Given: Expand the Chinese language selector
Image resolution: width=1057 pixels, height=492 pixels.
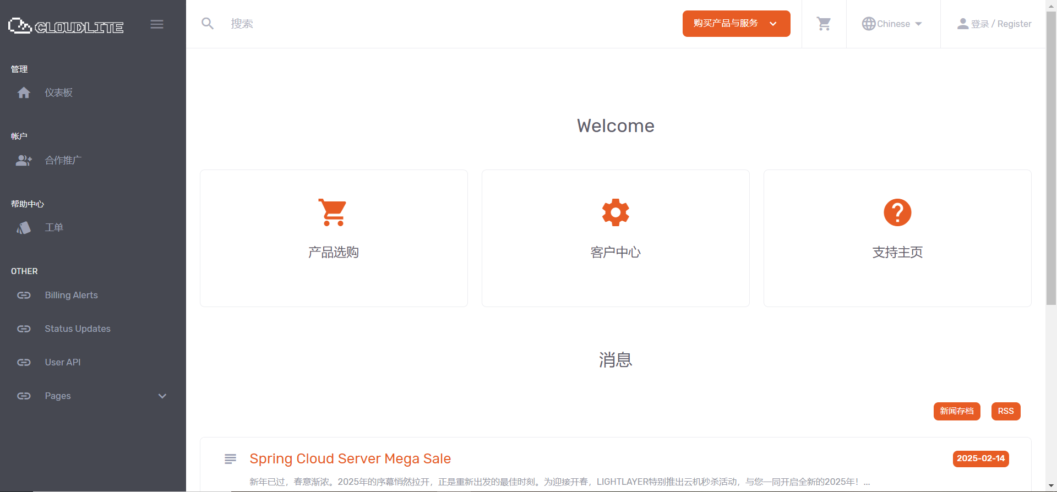Looking at the screenshot, I should tap(892, 24).
